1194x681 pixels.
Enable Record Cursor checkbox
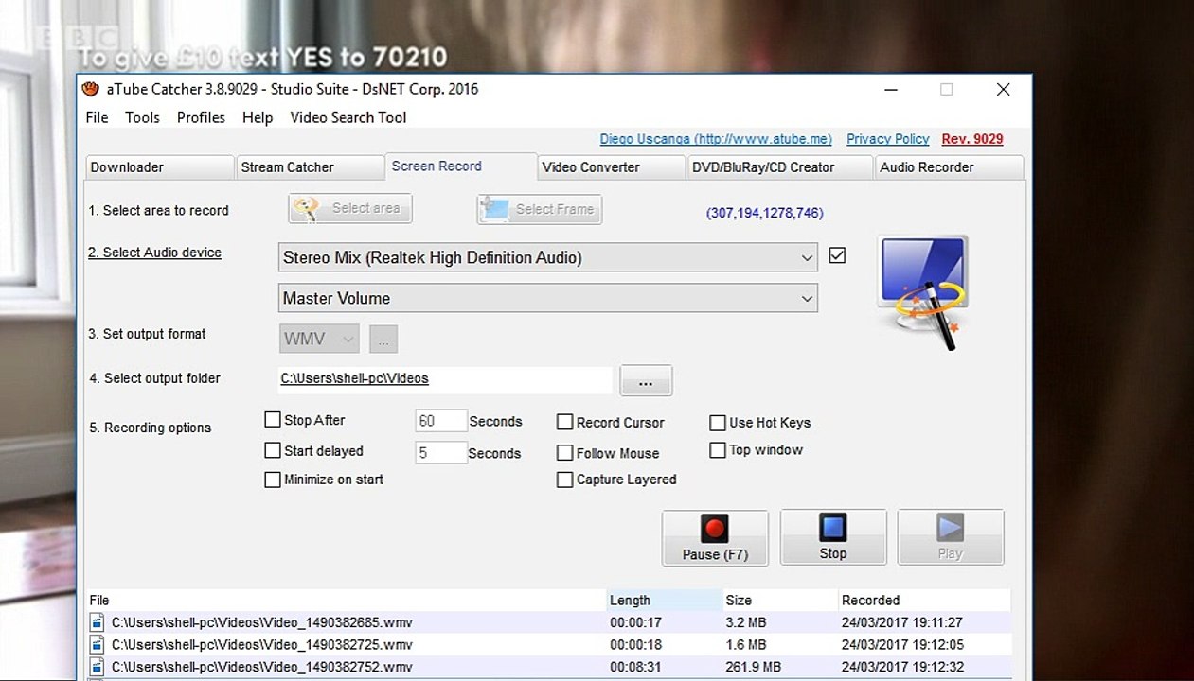pos(565,422)
